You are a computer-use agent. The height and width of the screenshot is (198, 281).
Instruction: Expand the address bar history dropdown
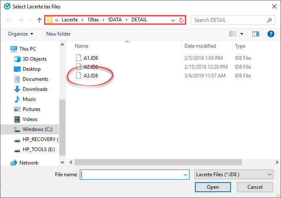tap(173, 20)
